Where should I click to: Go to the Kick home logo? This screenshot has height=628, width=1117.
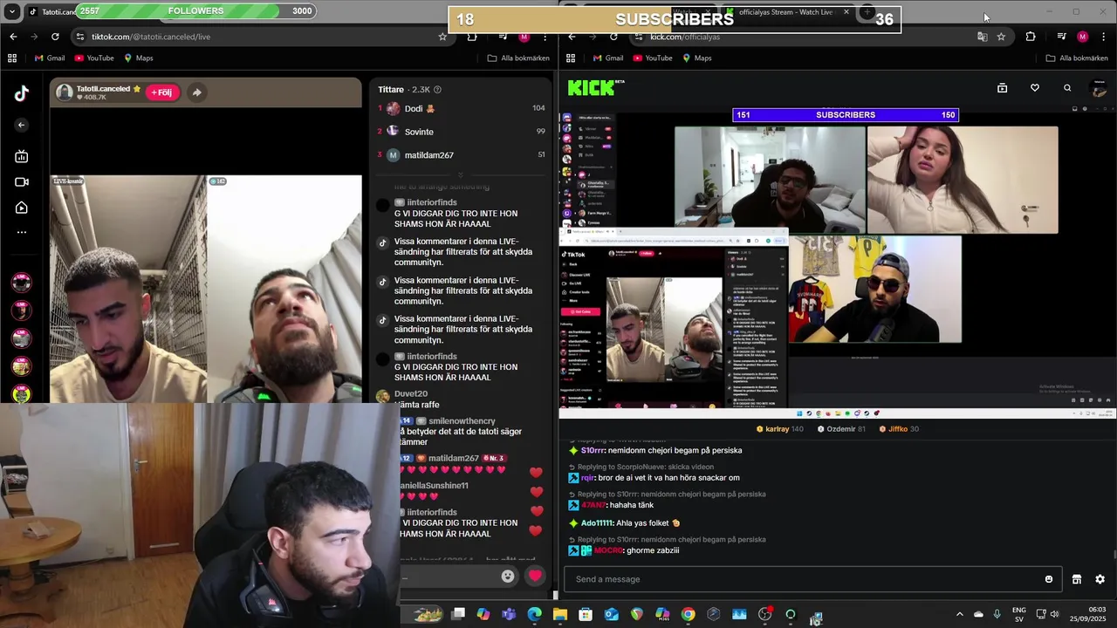[x=596, y=87]
